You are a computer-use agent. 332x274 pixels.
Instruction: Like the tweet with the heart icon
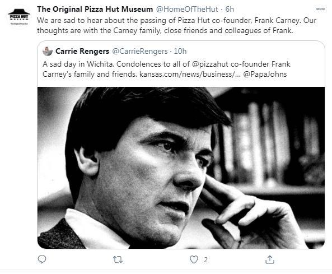pyautogui.click(x=194, y=259)
